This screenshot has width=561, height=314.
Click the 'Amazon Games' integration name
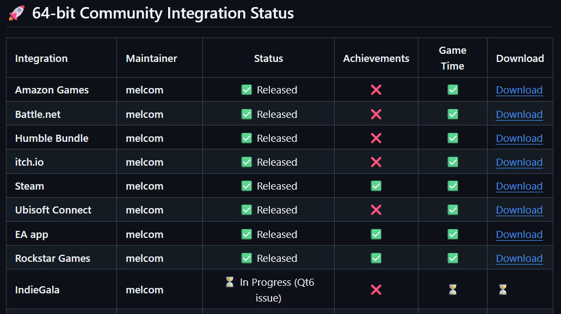pos(52,90)
